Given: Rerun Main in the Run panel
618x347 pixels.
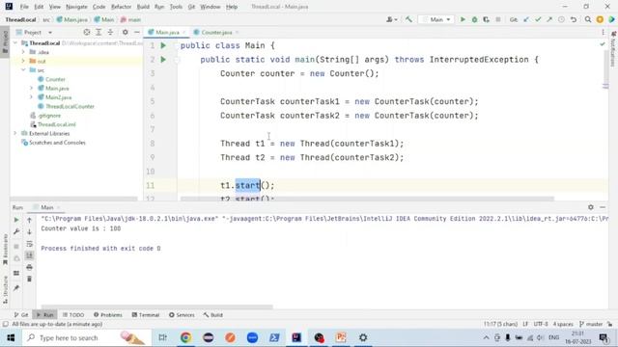Looking at the screenshot, I should [x=16, y=220].
